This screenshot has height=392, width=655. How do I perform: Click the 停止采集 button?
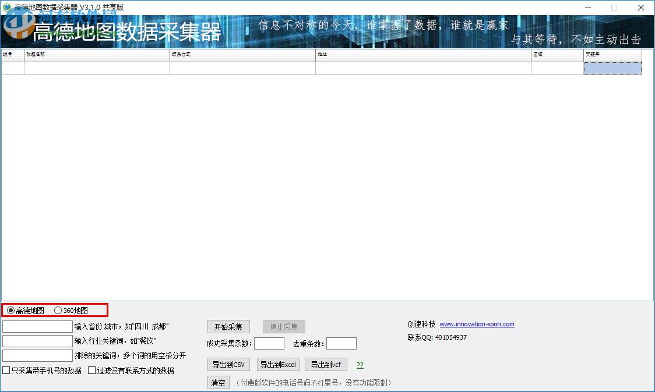point(284,326)
